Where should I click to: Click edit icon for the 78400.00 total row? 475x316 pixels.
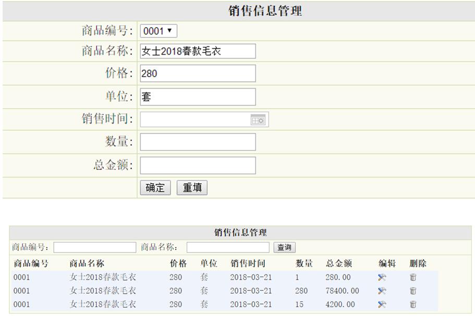pos(382,291)
